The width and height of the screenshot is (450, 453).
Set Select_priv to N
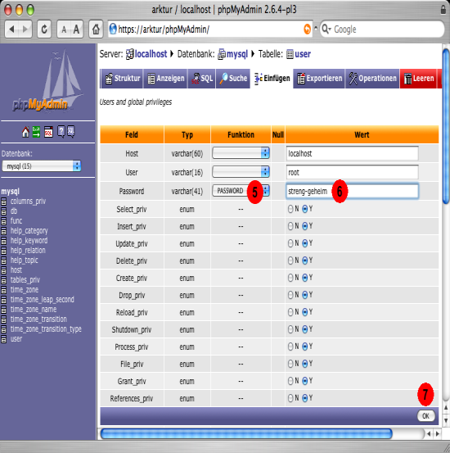coord(290,209)
